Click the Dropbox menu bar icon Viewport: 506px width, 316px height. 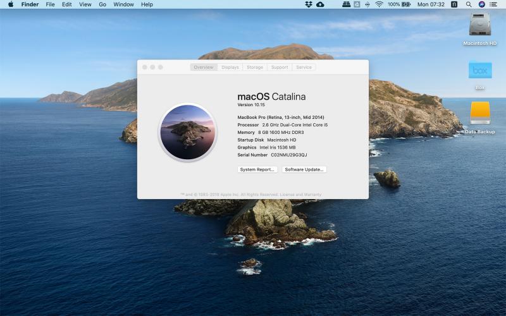309,4
